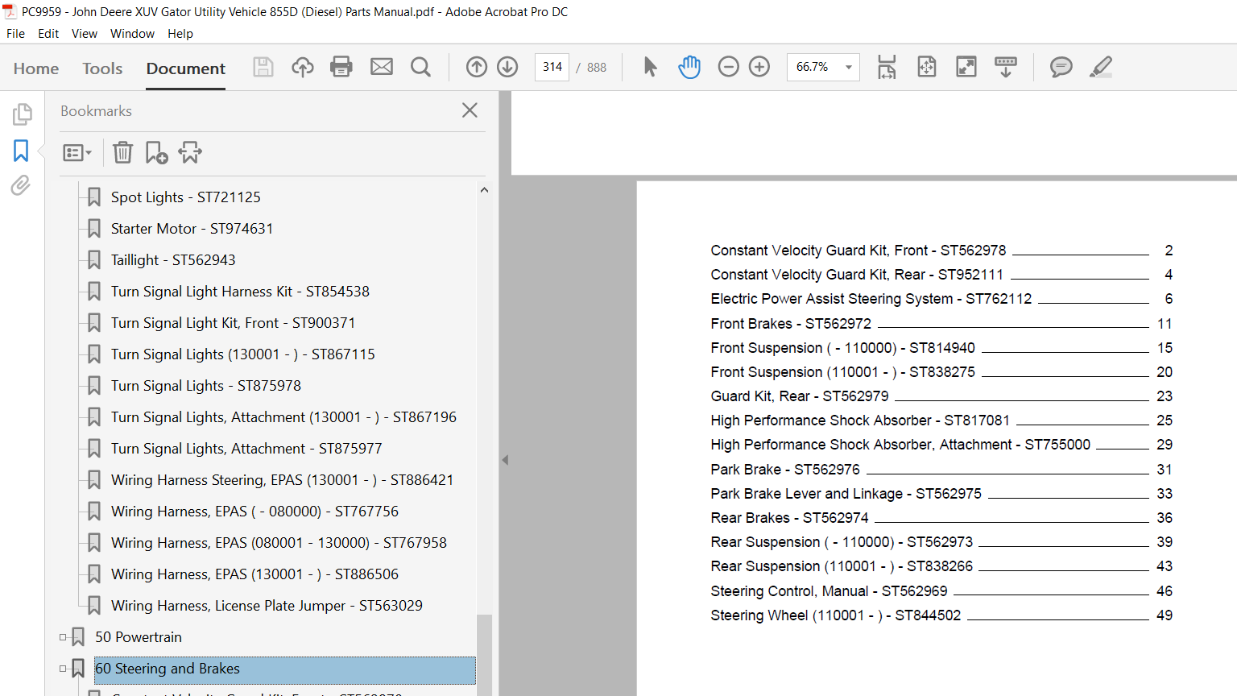Viewport: 1237px width, 696px height.
Task: Upload the file via the cloud icon
Action: click(x=303, y=67)
